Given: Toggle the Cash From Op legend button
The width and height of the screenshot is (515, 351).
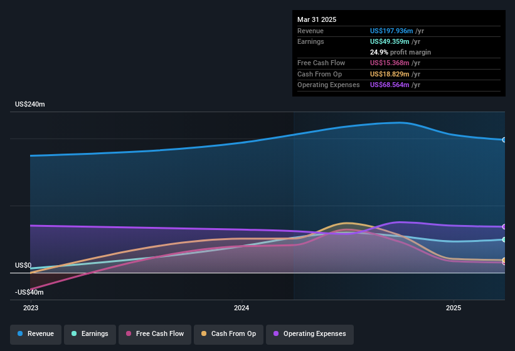Looking at the screenshot, I should tap(228, 334).
